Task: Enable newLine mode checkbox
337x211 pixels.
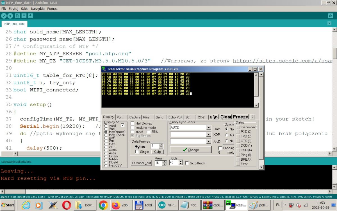Action: (133, 128)
